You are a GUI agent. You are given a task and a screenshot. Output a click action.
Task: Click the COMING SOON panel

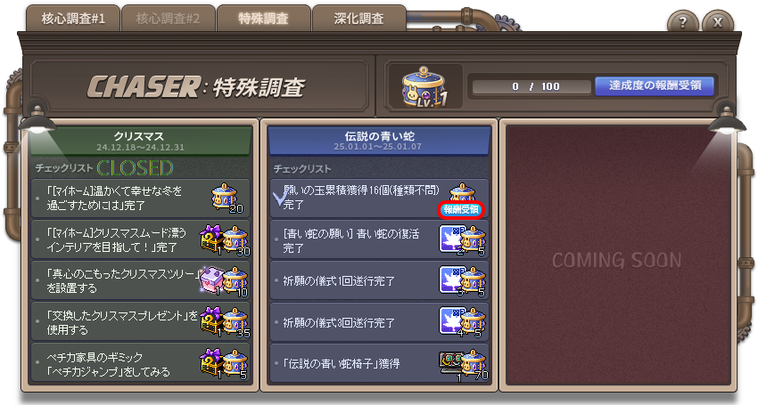[x=617, y=255]
